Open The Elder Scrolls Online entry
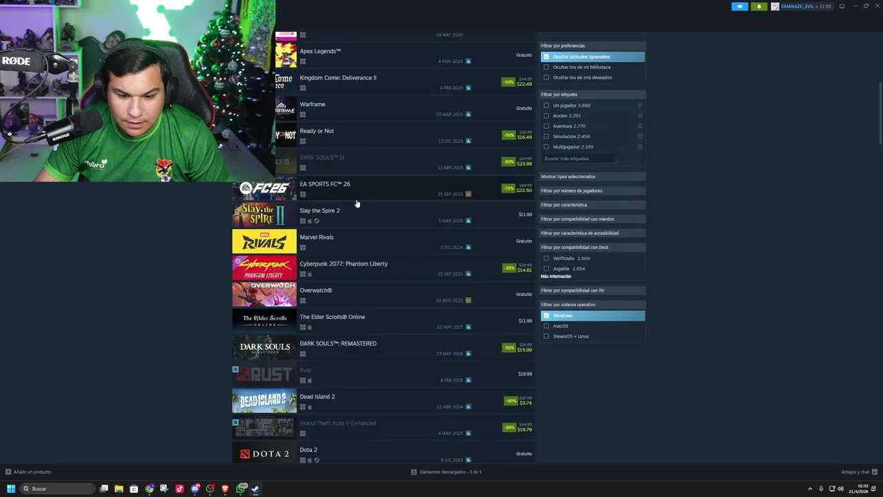 [383, 321]
